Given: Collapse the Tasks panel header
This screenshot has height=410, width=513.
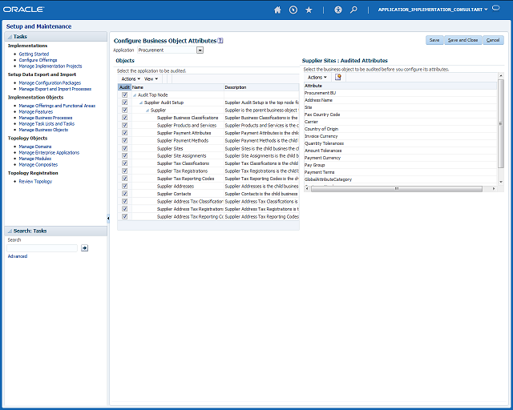Looking at the screenshot, I should click(x=10, y=37).
